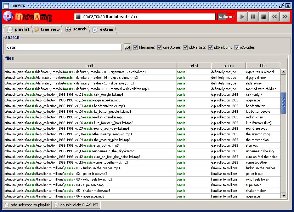The height and width of the screenshot is (212, 294).
Task: Click the HiasAmp CD logo icon
Action: click(8, 17)
